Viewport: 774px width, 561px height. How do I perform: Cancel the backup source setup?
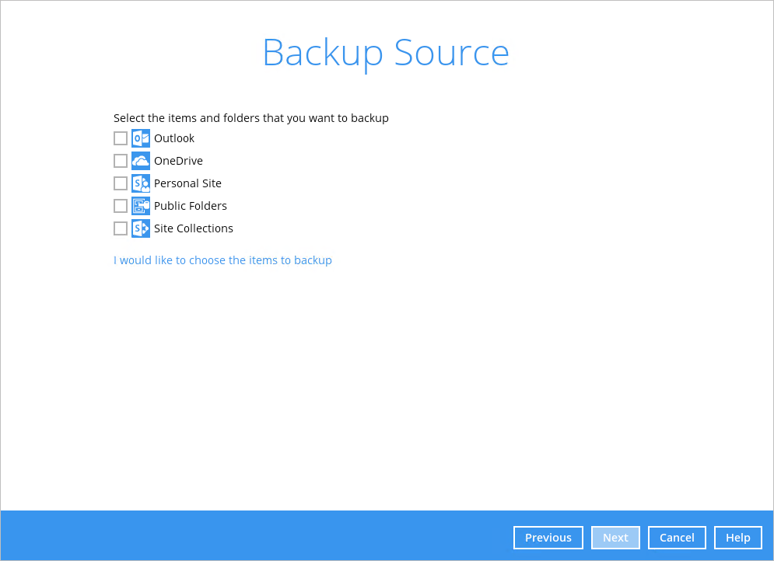click(677, 538)
